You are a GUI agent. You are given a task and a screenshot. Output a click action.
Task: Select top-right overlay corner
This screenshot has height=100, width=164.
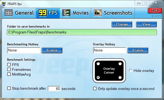[120, 64]
